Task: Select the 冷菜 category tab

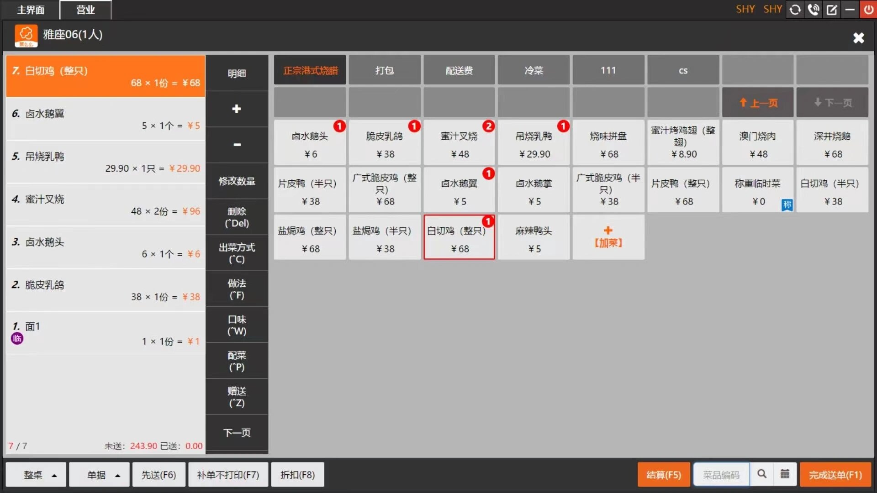Action: 534,70
